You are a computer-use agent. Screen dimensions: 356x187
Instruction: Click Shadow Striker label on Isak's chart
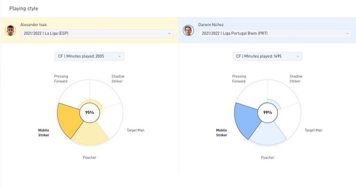coord(118,79)
